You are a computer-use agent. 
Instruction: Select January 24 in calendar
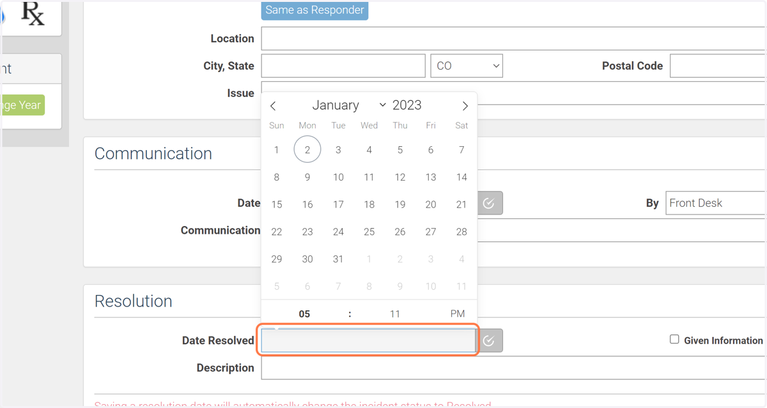click(x=338, y=232)
